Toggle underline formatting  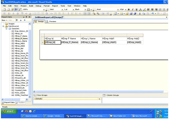(136, 10)
